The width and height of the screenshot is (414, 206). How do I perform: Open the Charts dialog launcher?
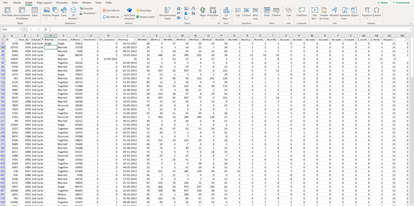(218, 24)
